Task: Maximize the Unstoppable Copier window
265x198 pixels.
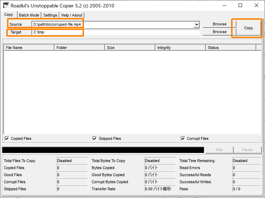Action: point(240,6)
